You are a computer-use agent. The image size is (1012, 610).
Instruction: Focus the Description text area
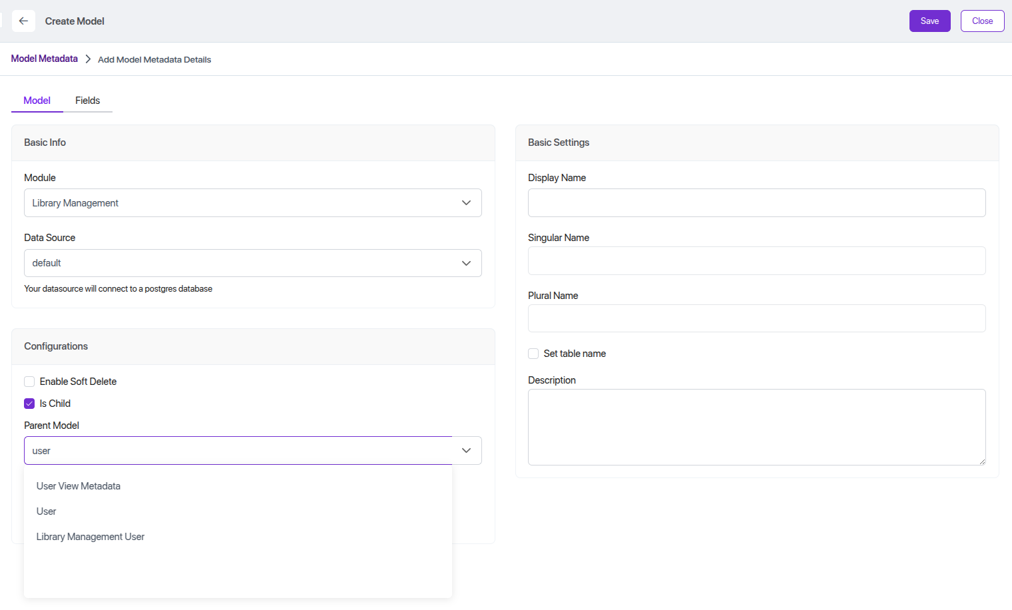(x=756, y=427)
